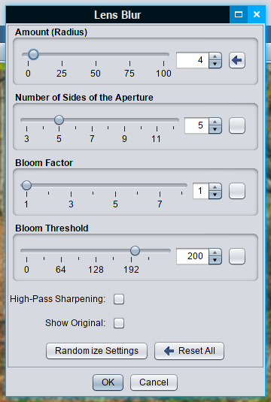The image size is (271, 402).
Task: Click the Bloom Threshold reset button
Action: (237, 256)
